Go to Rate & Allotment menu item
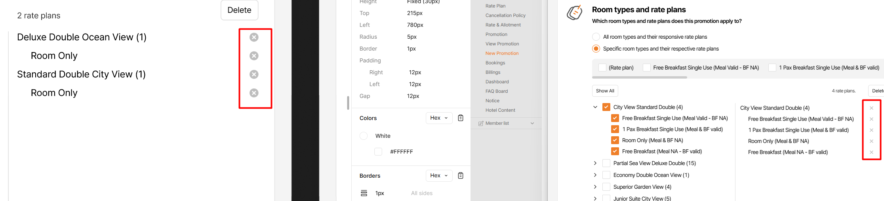The image size is (884, 201). (503, 25)
